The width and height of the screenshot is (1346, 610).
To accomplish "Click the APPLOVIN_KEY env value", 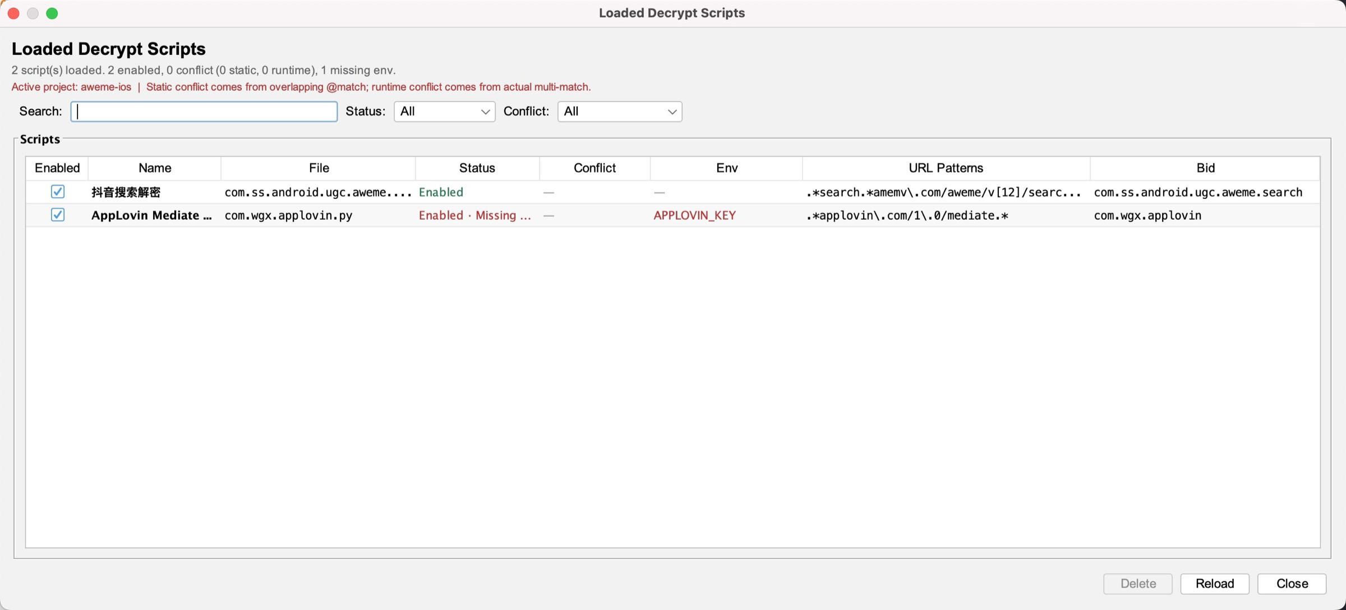I will (694, 215).
